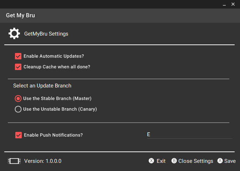Screen dimensions: 240x171
Task: Toggle Enable Automatic Updates checkbox
Action: tap(18, 56)
